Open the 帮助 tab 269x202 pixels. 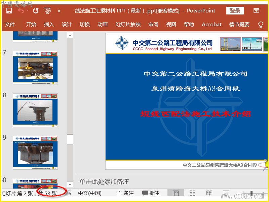click(189, 24)
